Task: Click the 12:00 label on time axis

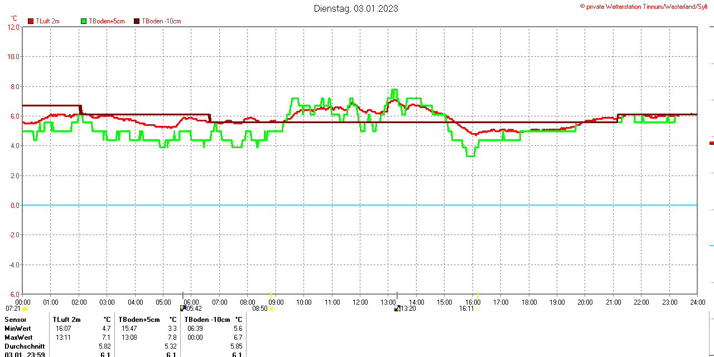Action: tap(360, 302)
